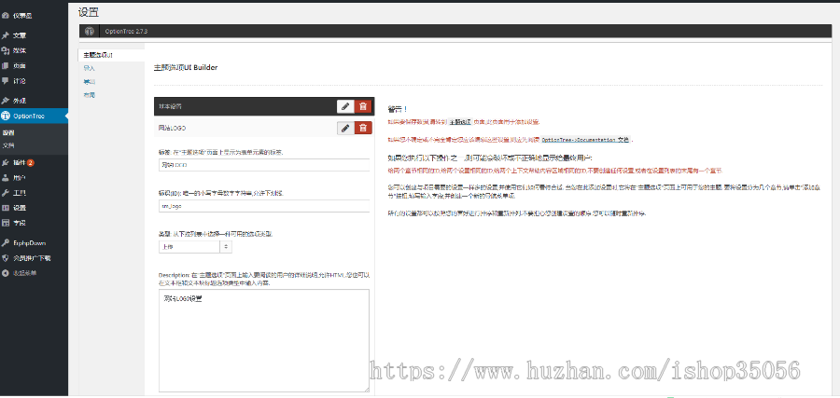The height and width of the screenshot is (398, 840).
Task: Click the label input field containing 网站LOGO
Action: pos(263,165)
